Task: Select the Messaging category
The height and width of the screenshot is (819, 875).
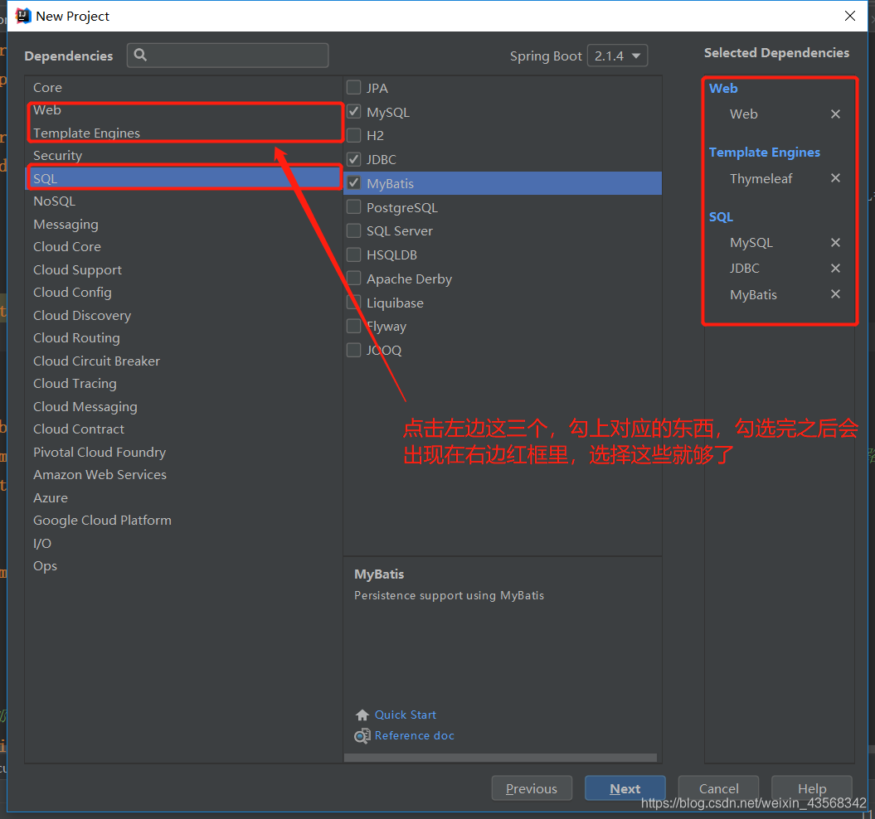Action: [183, 225]
